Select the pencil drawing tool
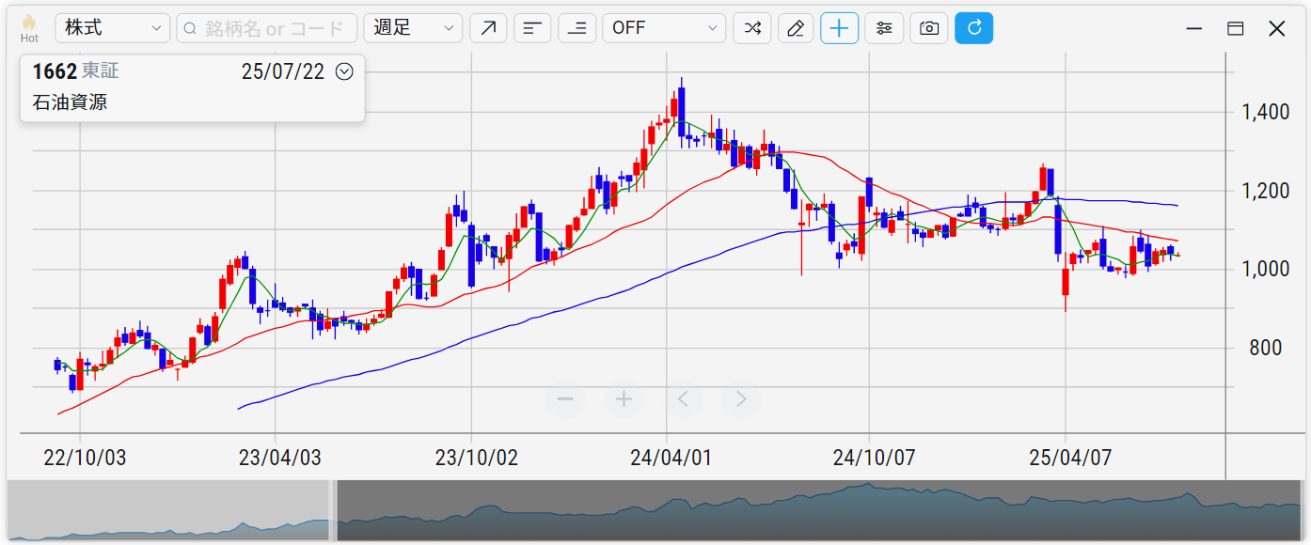 click(x=796, y=28)
